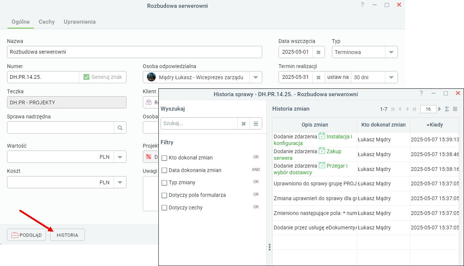Select row Zmieniono następujące pola
The image size is (464, 266).
365,213
